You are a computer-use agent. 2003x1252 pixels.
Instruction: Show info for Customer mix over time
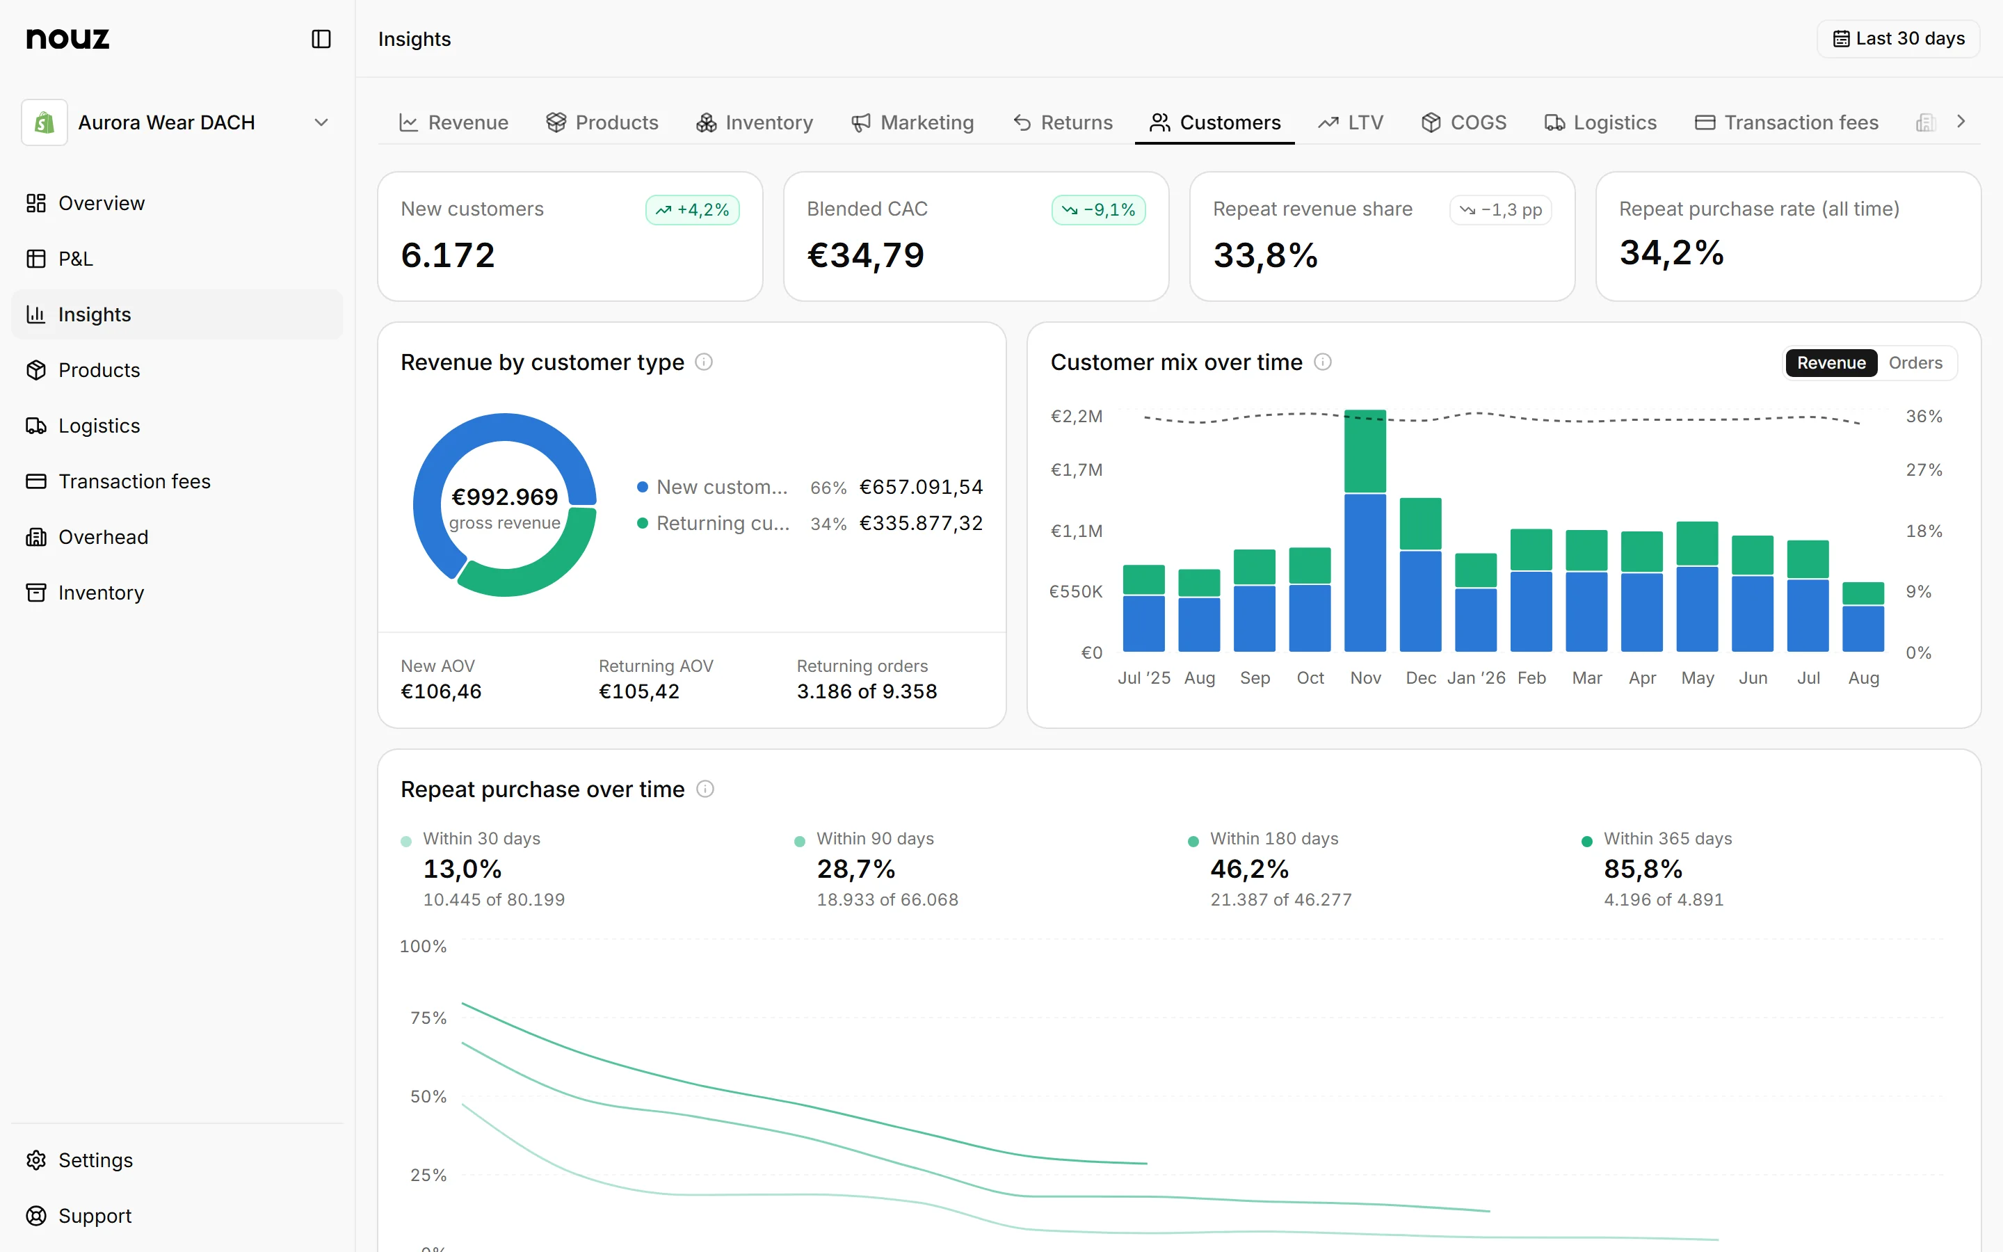tap(1323, 362)
